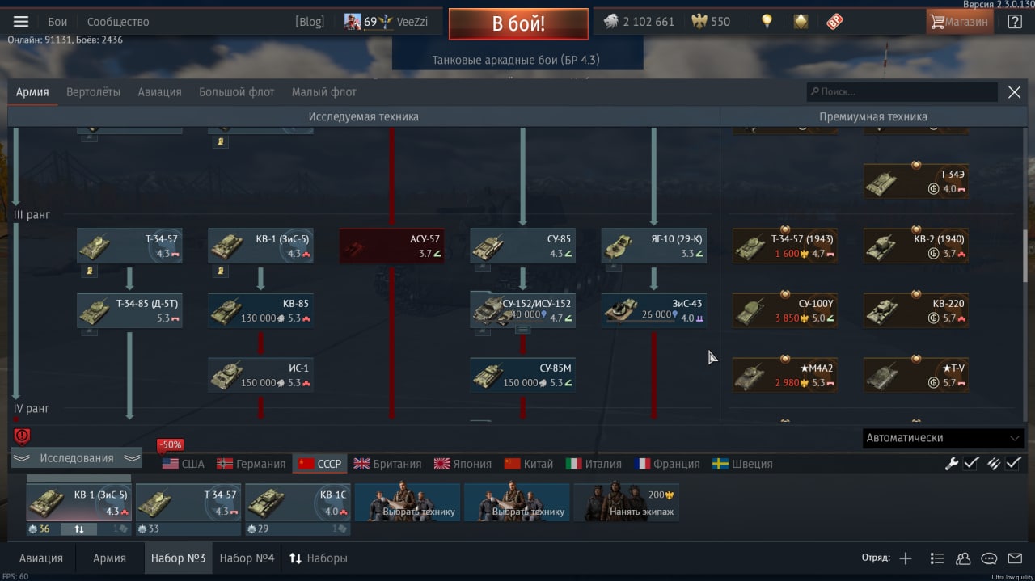Select the ЗиС-43 vehicle card
Viewport: 1035px width, 581px height.
[x=653, y=310]
